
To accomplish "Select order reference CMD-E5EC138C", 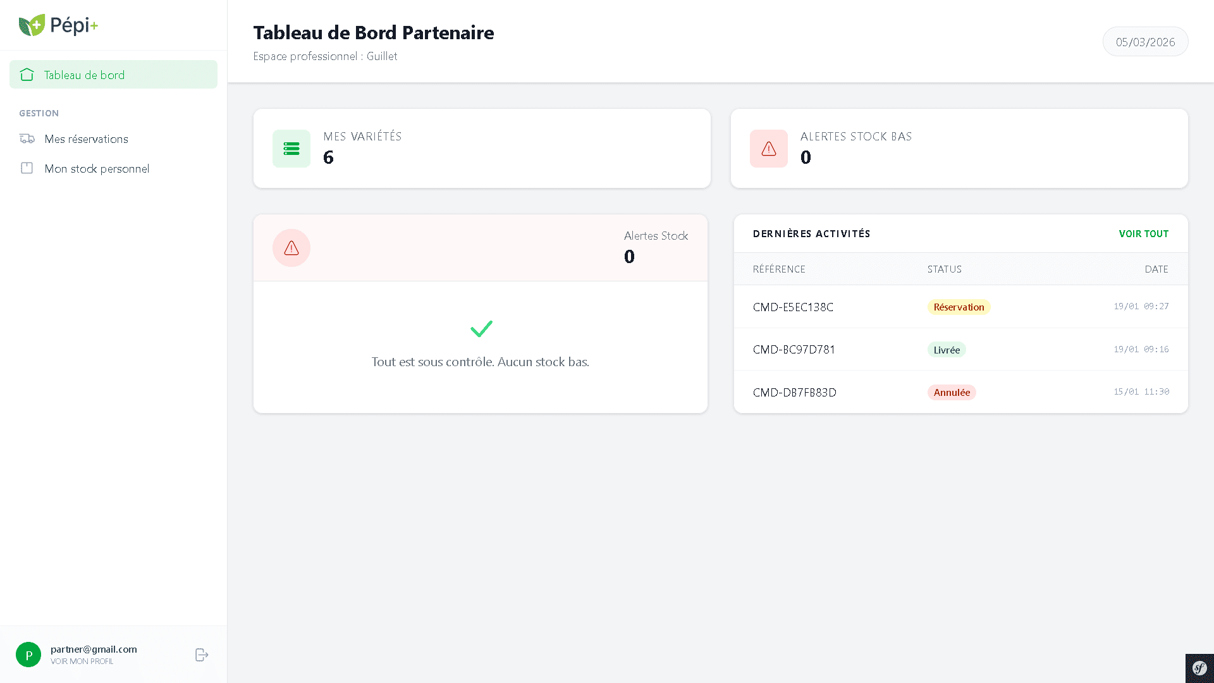I will pos(793,307).
